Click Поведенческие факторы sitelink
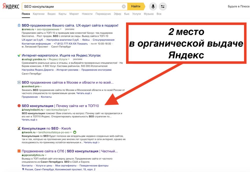Image resolution: width=250 pixels, height=172 pixels. click(x=94, y=166)
